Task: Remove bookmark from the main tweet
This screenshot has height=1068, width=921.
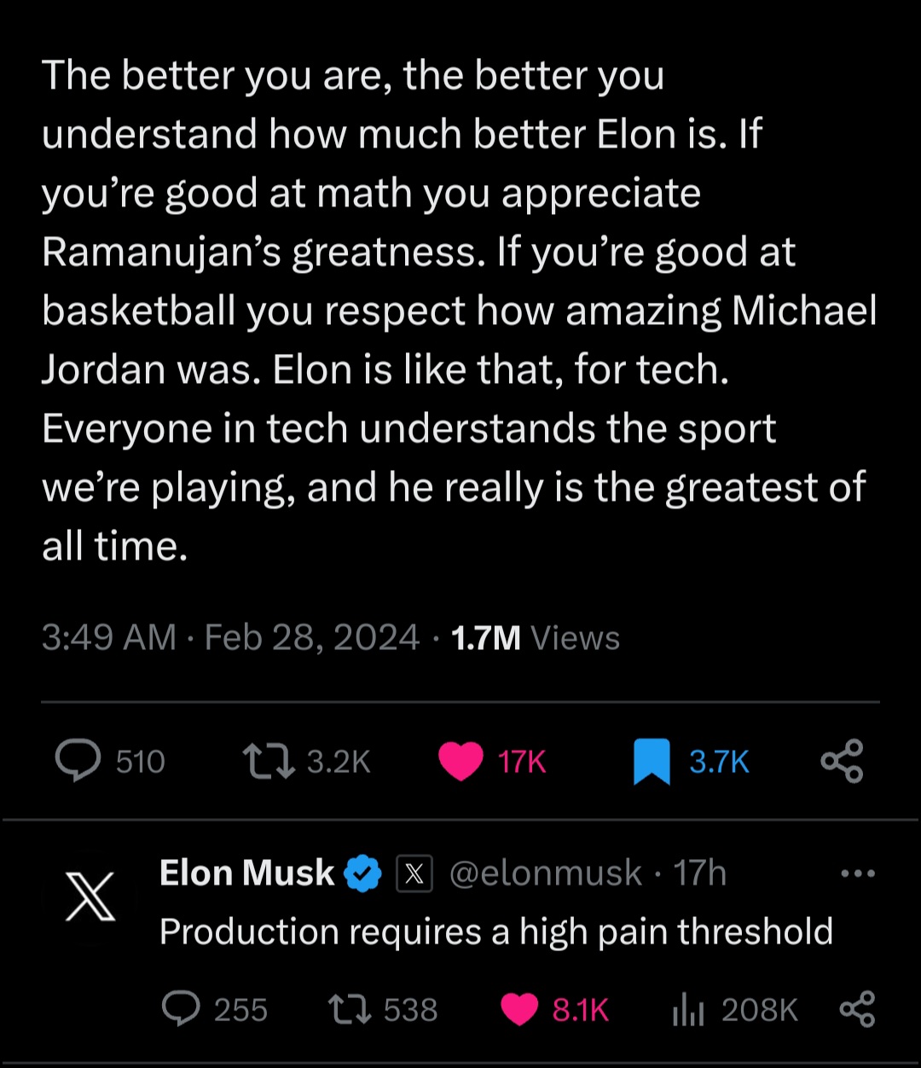Action: point(652,762)
